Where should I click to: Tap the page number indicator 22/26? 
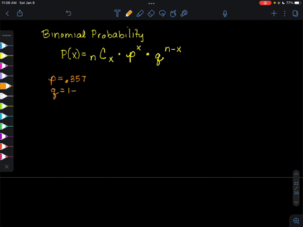(296, 188)
